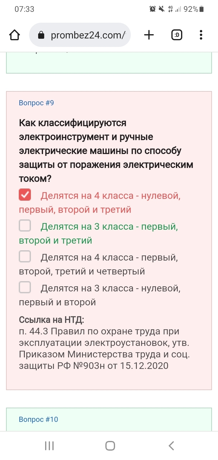Screen dimensions: 218x460
Task: Tap the site security padlock icon
Action: [41, 35]
